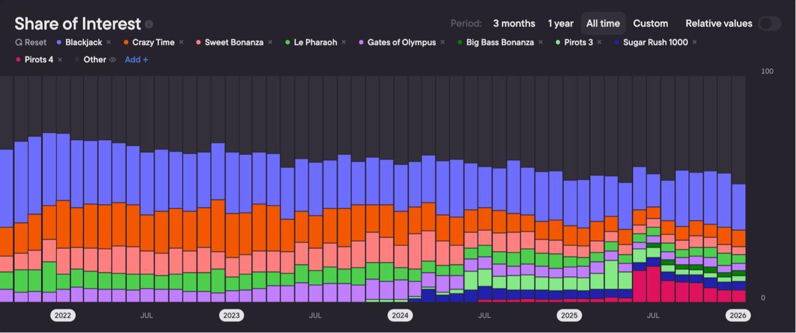Select the 3 months period
The width and height of the screenshot is (796, 333).
pyautogui.click(x=514, y=24)
